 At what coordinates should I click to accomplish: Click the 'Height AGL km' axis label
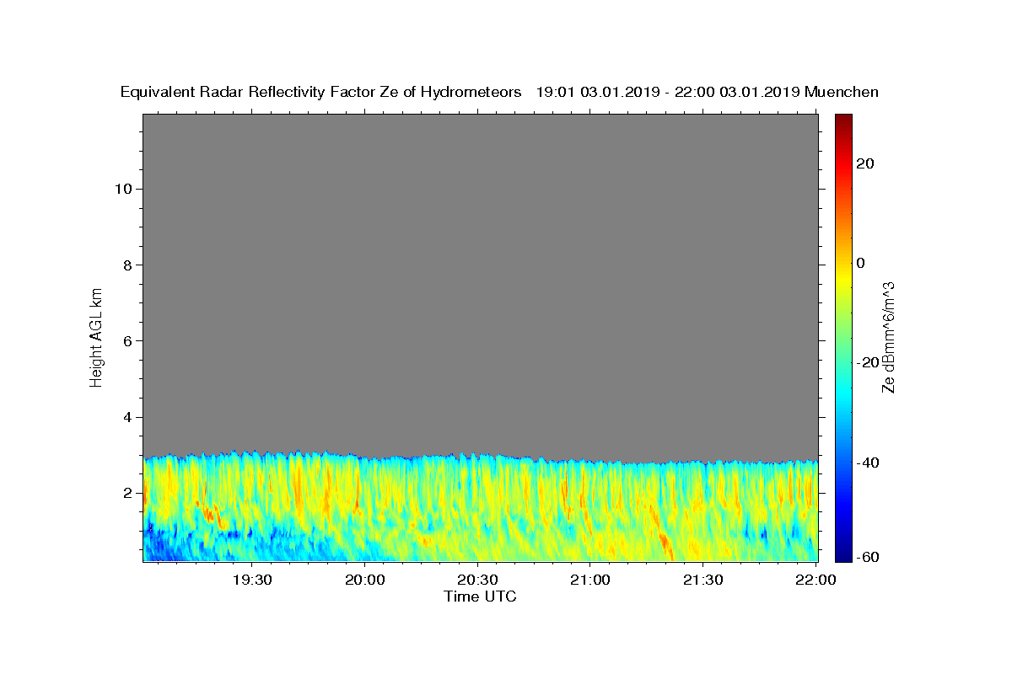point(96,337)
